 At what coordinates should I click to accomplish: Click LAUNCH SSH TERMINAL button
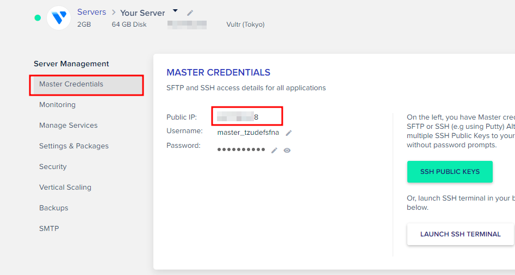click(x=461, y=234)
